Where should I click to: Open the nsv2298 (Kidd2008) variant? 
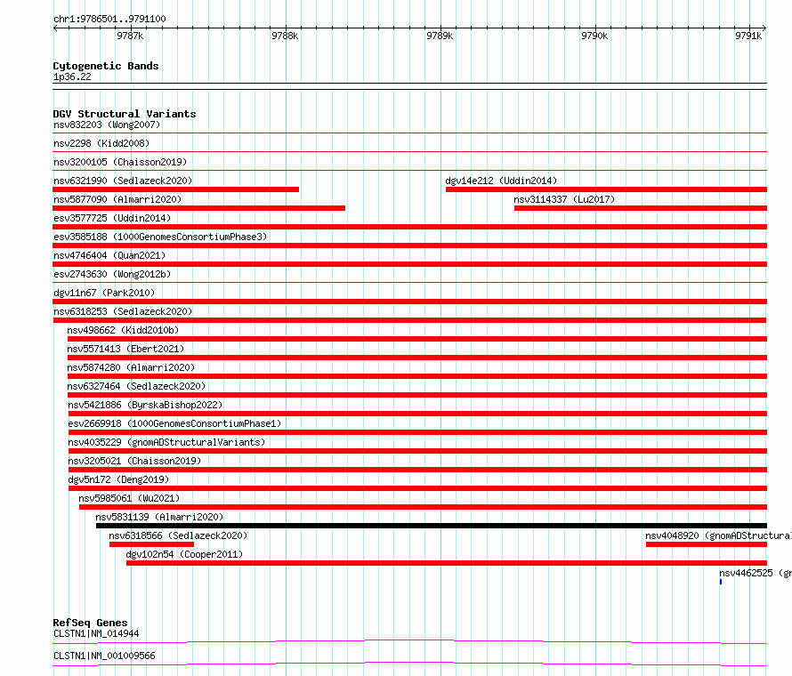(x=101, y=143)
